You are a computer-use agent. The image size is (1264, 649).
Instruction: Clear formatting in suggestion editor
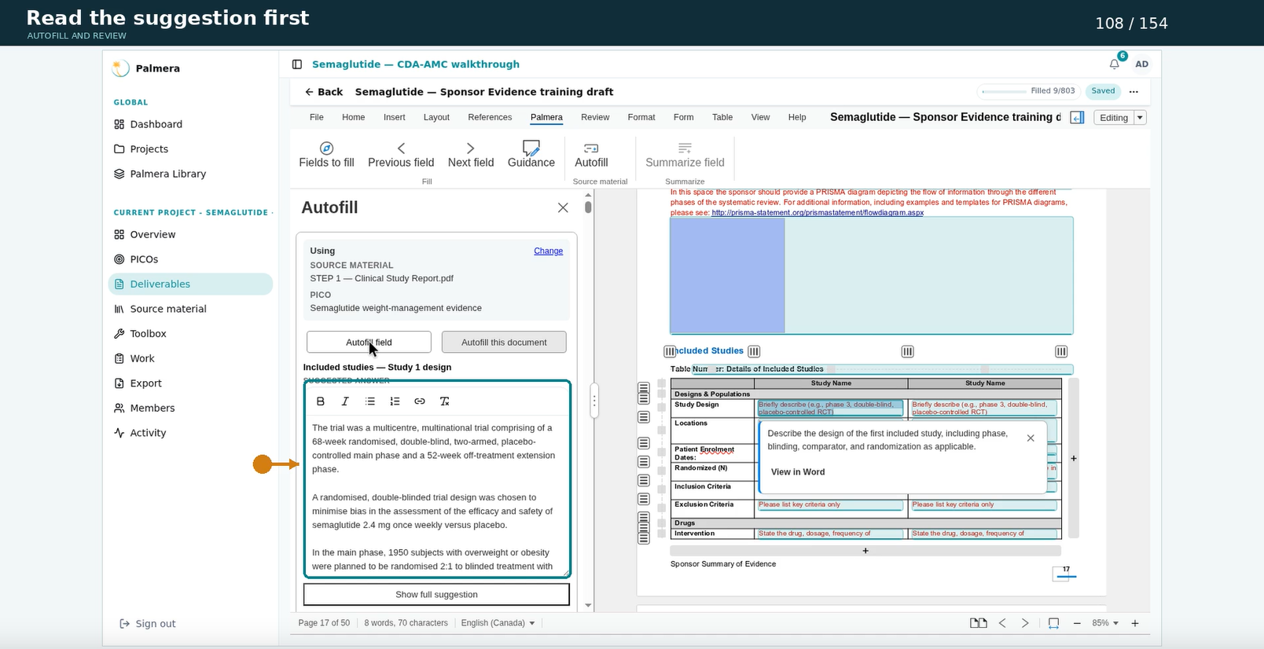444,401
